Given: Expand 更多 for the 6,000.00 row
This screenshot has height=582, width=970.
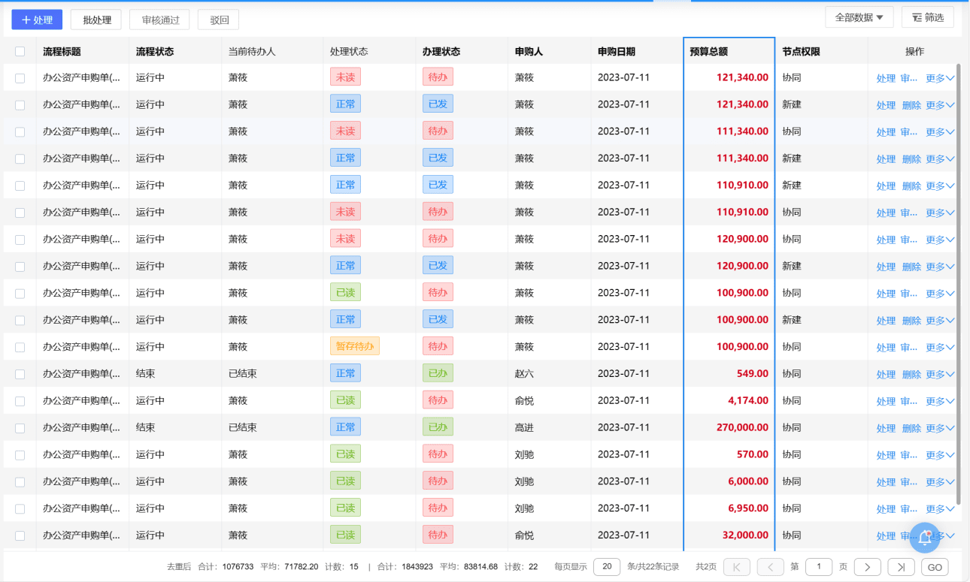Looking at the screenshot, I should (x=940, y=482).
